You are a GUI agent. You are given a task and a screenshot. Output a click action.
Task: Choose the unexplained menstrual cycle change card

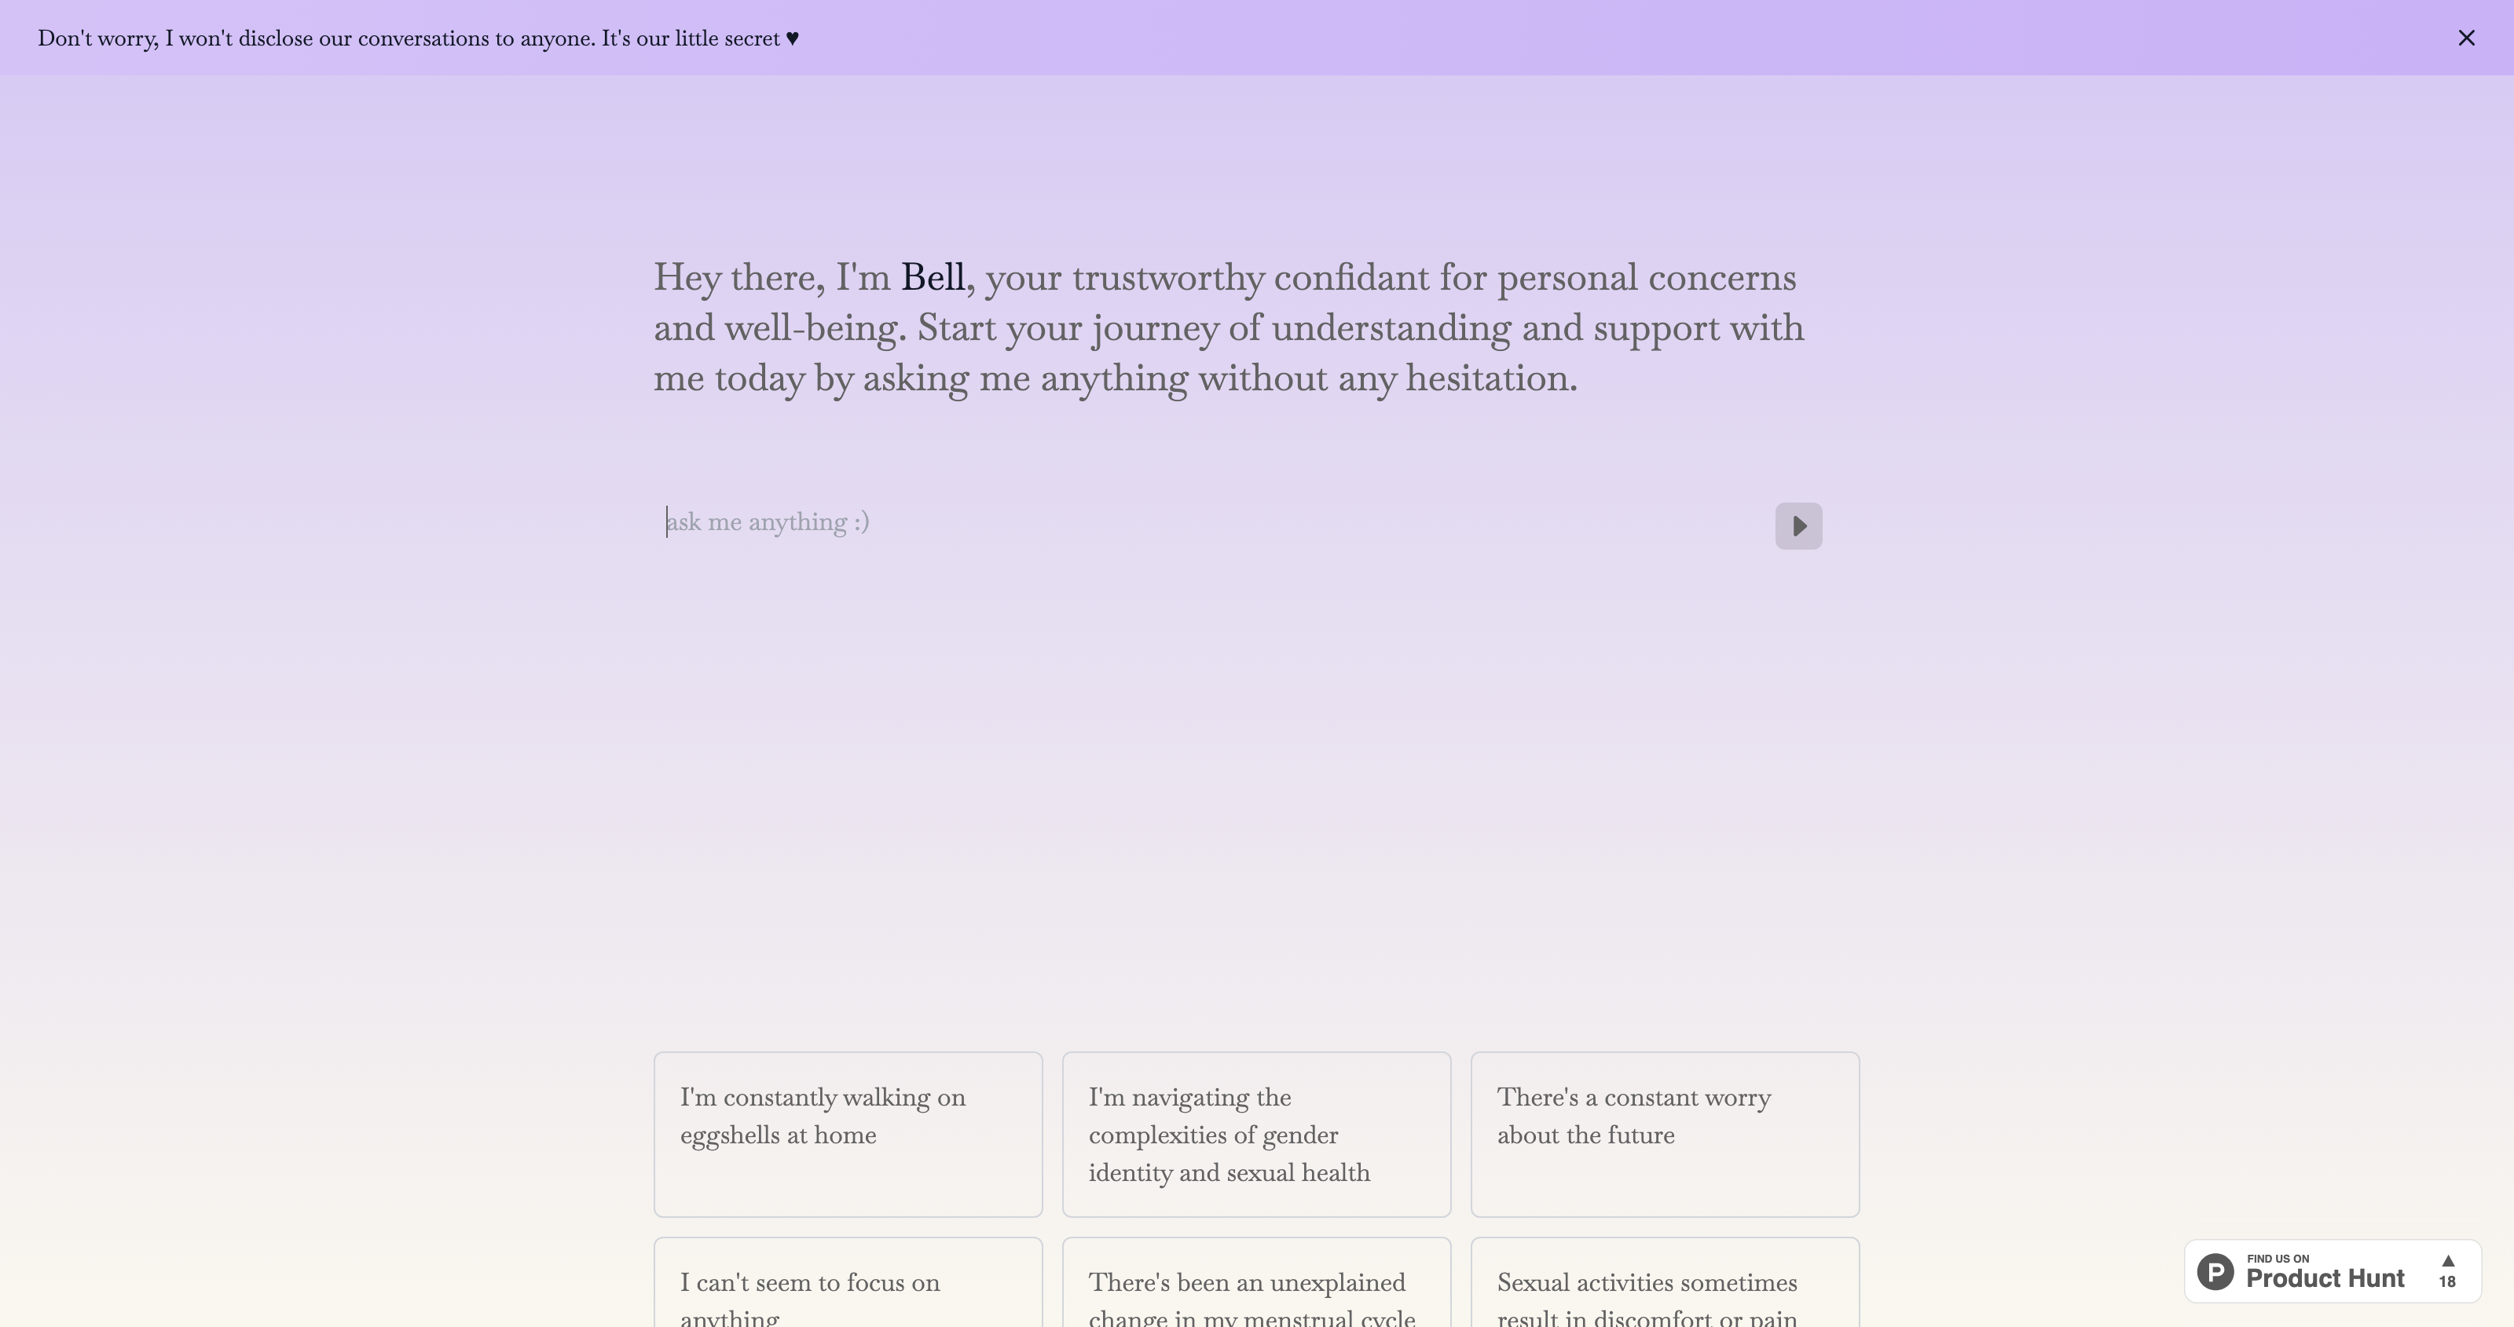coord(1256,1282)
